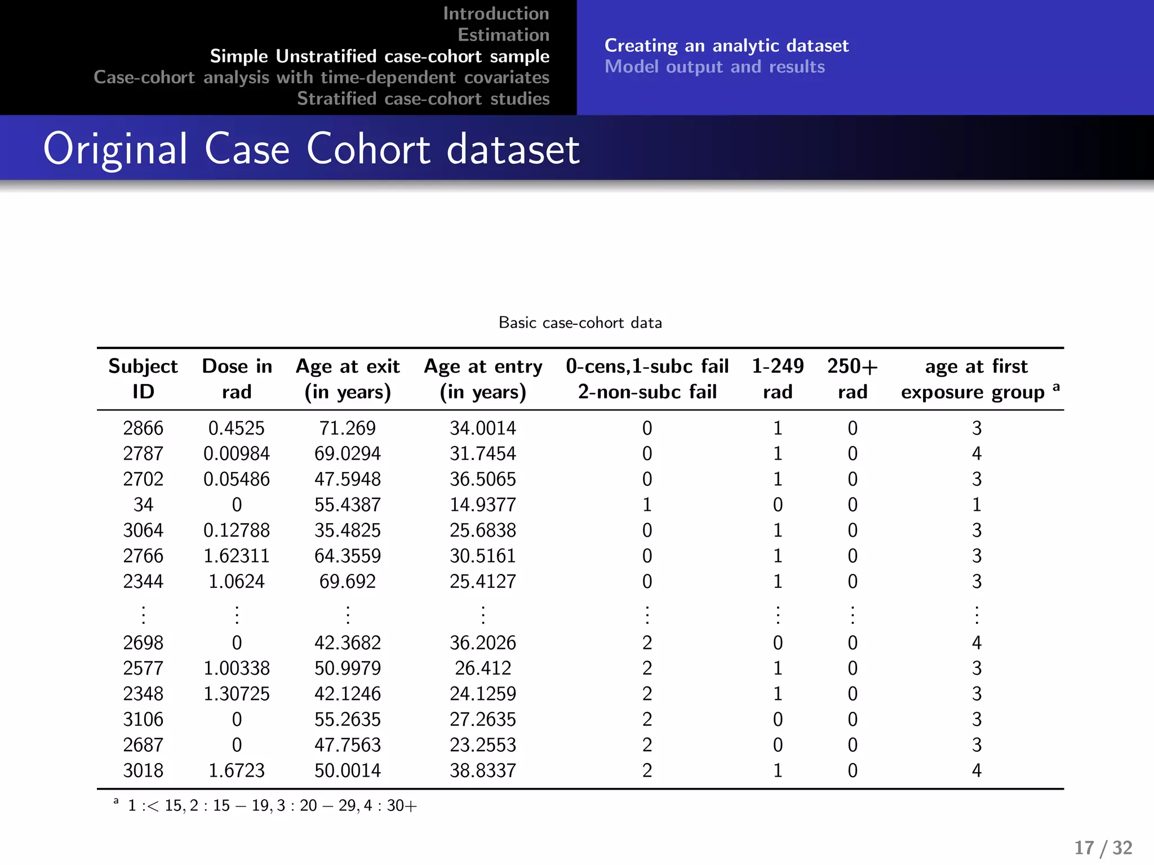Screen dimensions: 1154x865
Task: Click dose value 0.12788
Action: tap(237, 530)
